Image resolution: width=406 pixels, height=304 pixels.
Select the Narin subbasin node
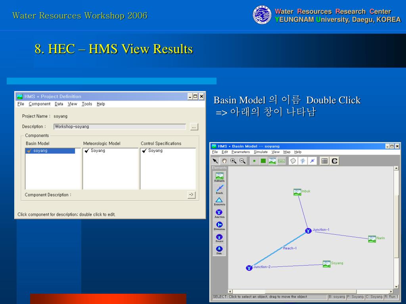pyautogui.click(x=372, y=239)
